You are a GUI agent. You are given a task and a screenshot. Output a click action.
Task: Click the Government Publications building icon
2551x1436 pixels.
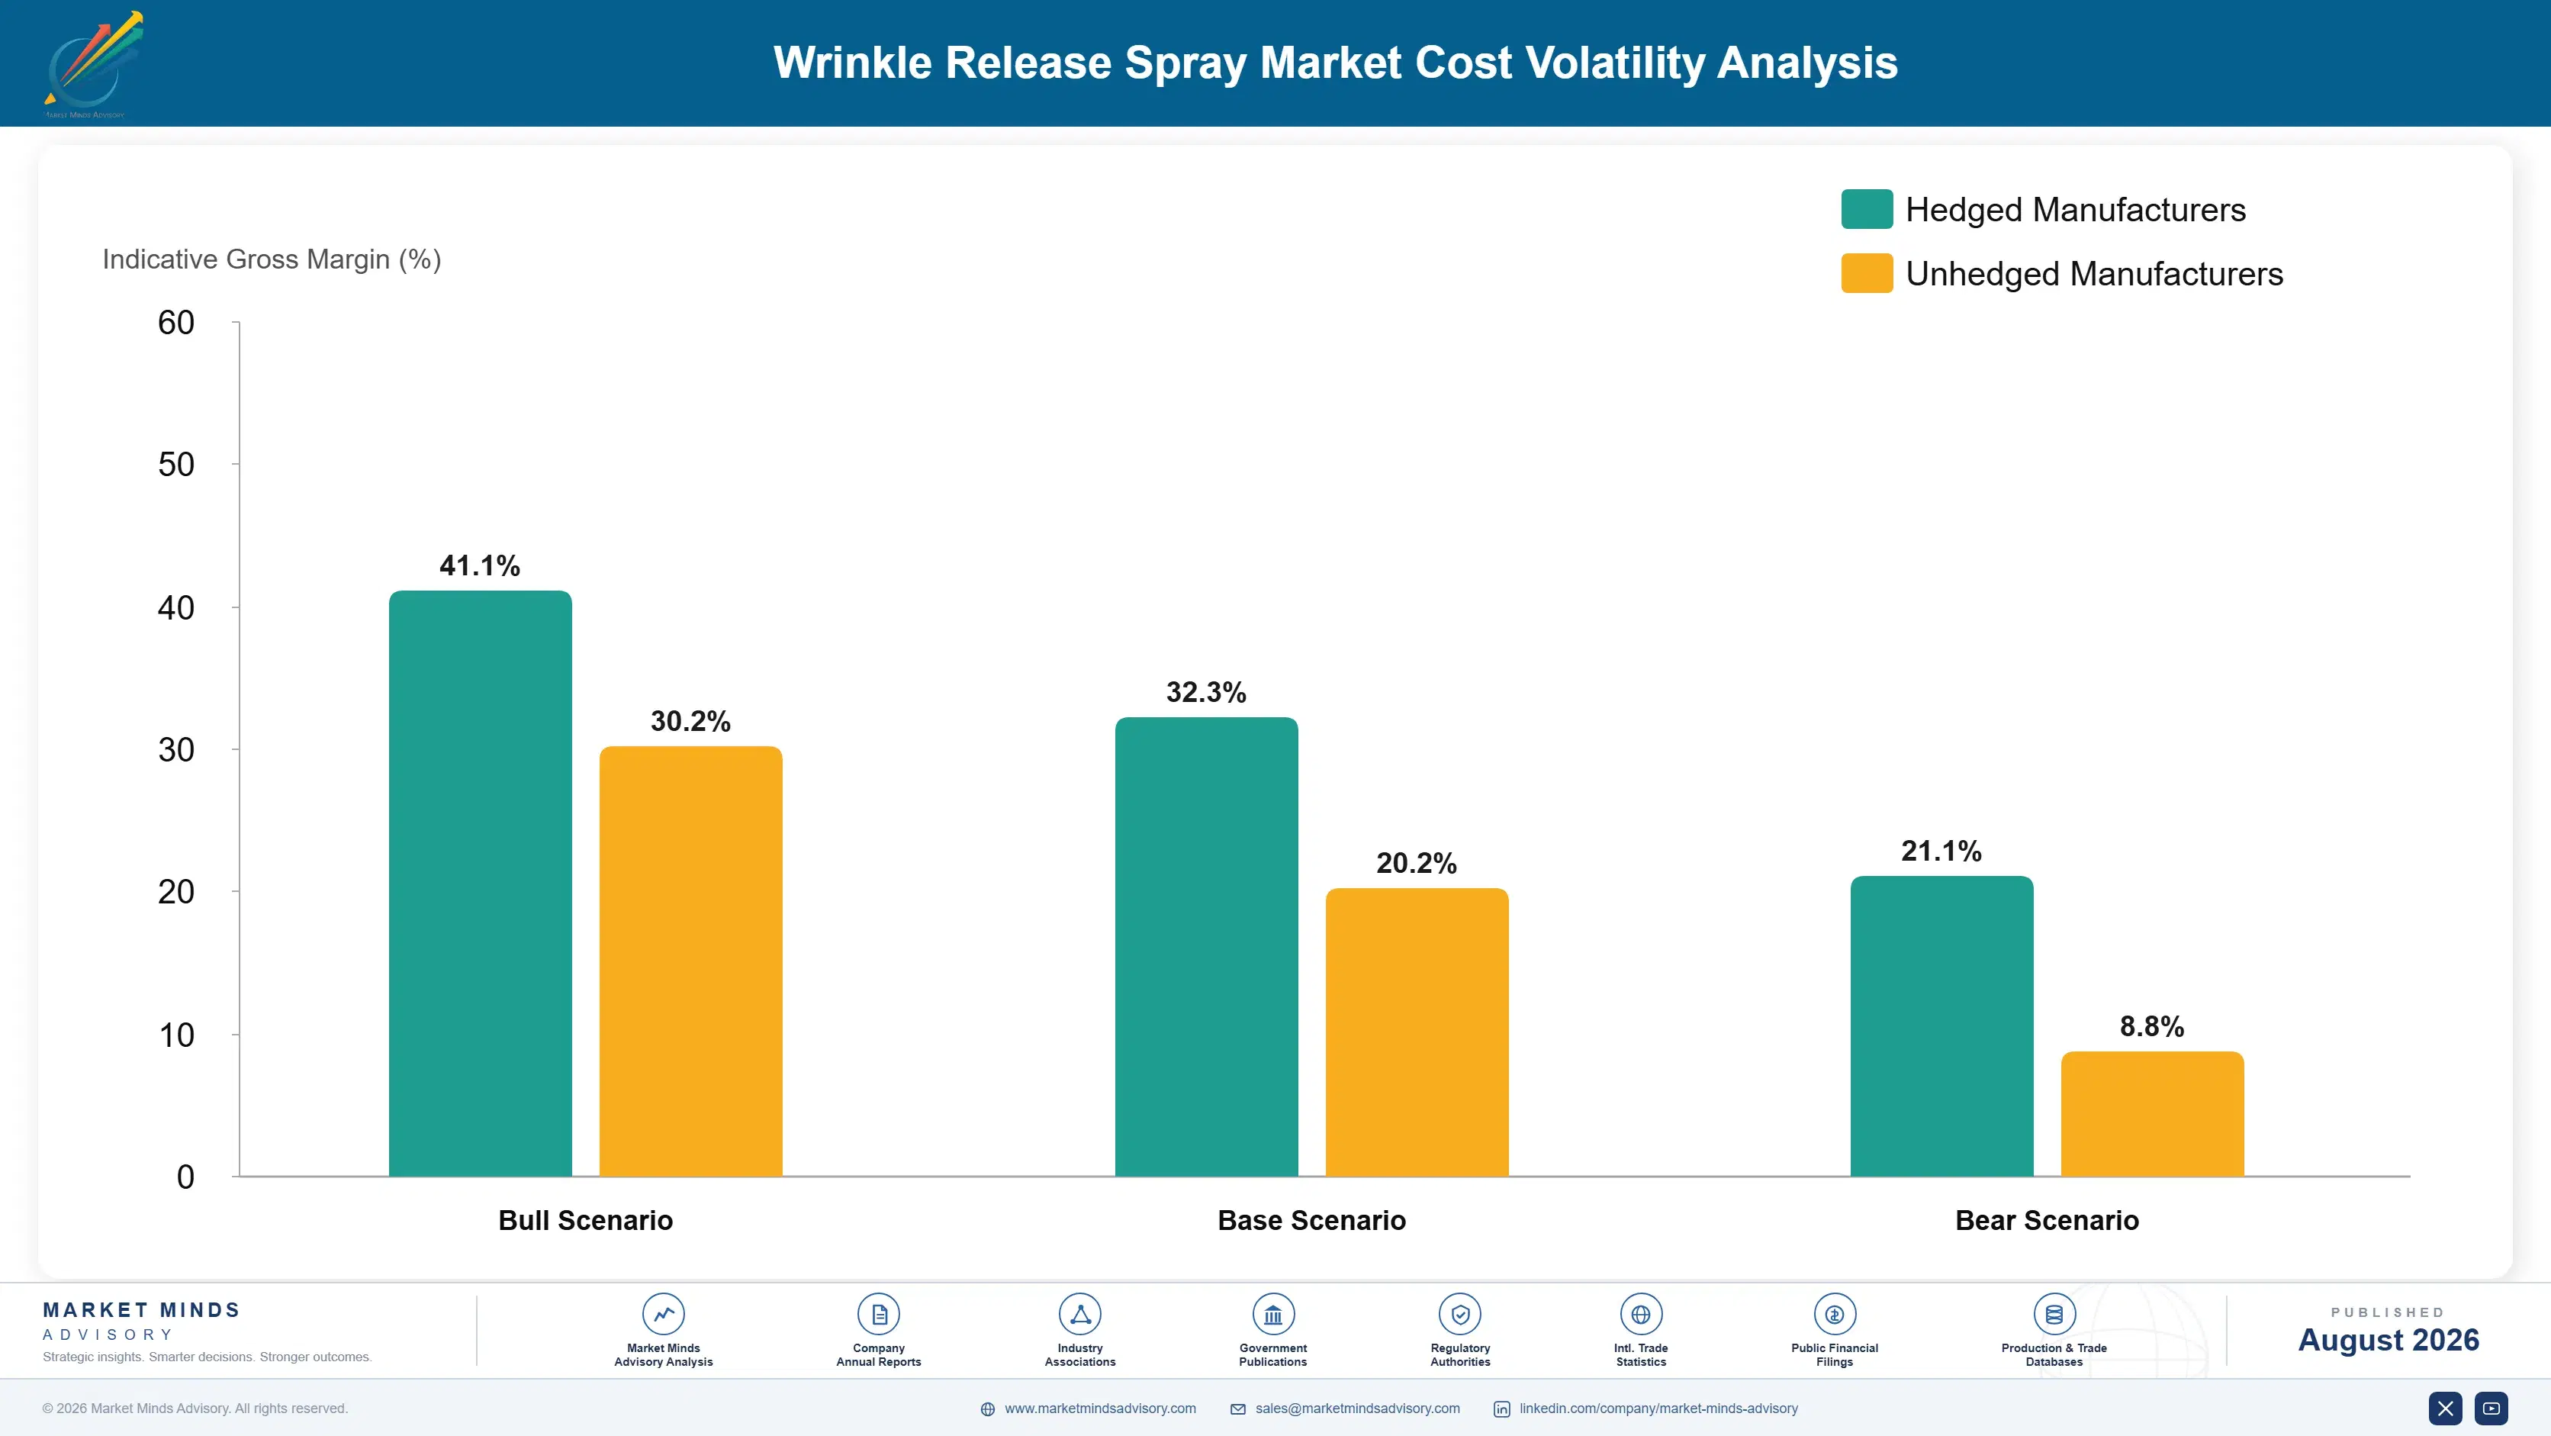pos(1273,1314)
